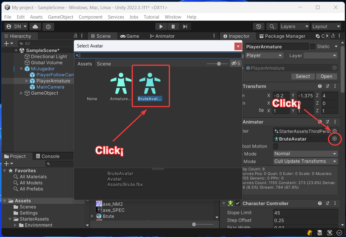The width and height of the screenshot is (346, 237).
Task: Advance one frame with the Step button
Action: [x=185, y=26]
